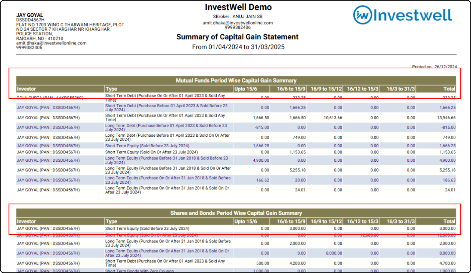Select the value 500.00
The width and height of the screenshot is (471, 273).
pos(263,263)
